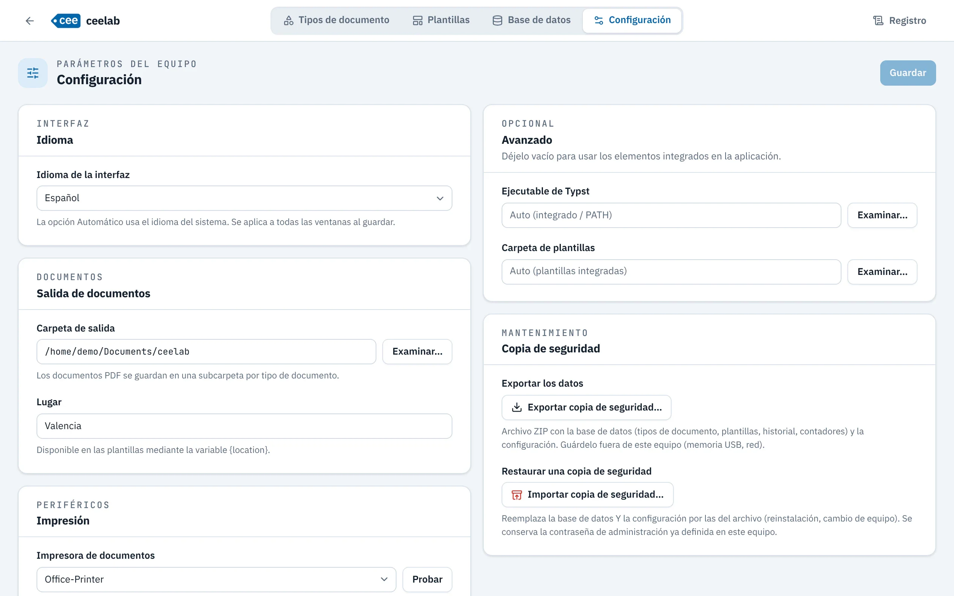Click the configuration sliders icon beside the page title

pos(33,73)
